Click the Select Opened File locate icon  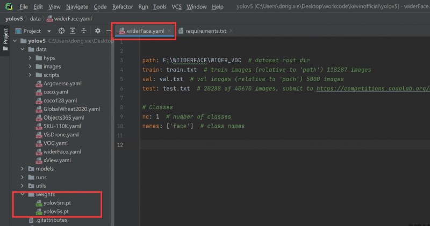click(61, 31)
